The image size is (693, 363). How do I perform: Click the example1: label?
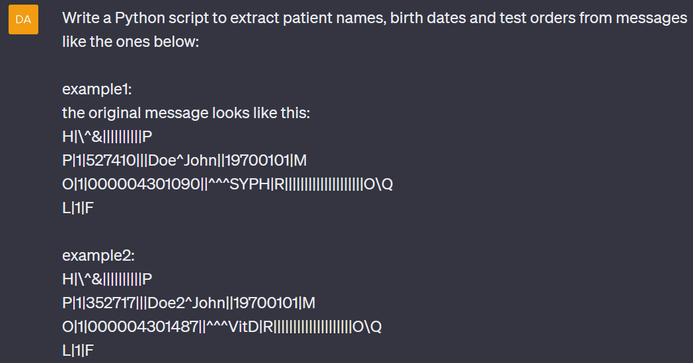pyautogui.click(x=97, y=90)
